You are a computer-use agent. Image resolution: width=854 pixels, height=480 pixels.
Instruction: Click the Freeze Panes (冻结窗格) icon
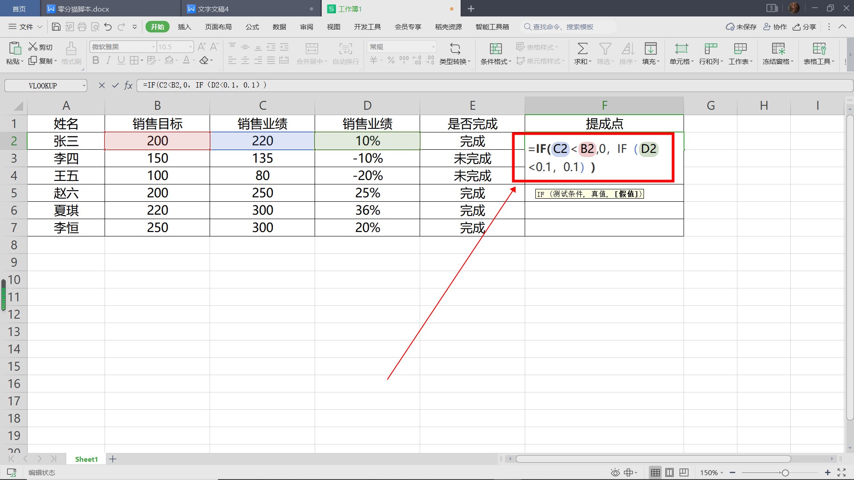coord(778,48)
